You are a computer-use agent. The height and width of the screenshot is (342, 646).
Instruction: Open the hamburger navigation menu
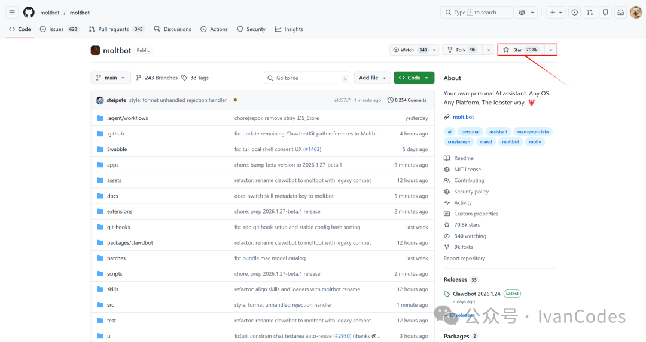pos(12,13)
